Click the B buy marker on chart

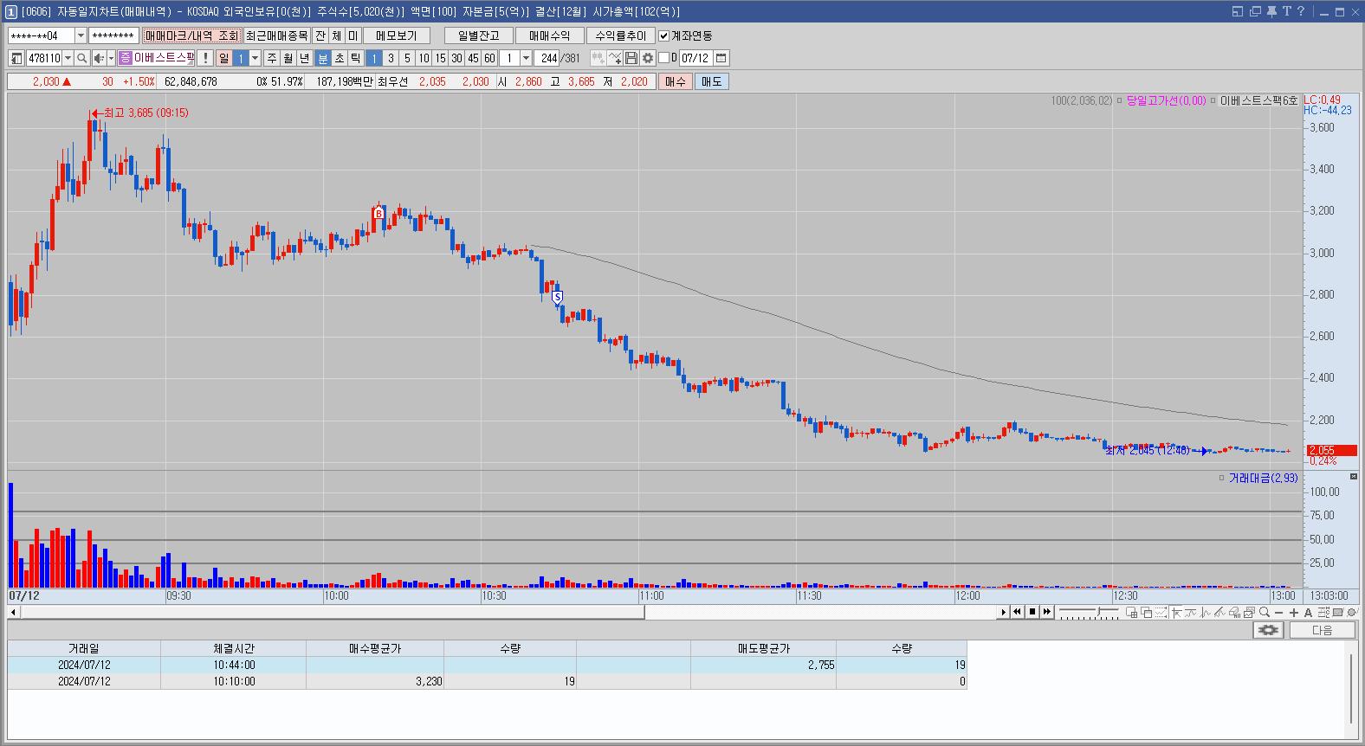click(378, 213)
